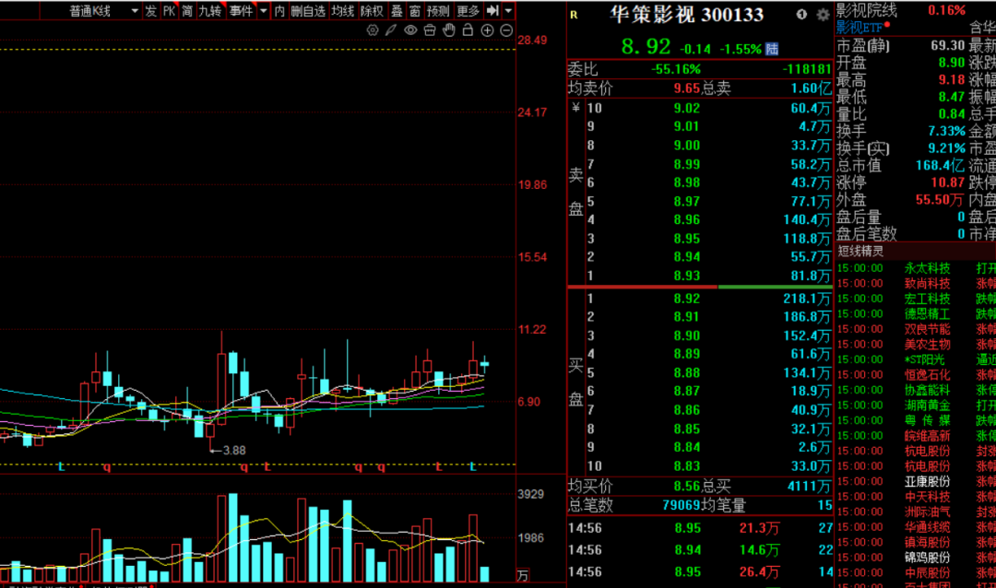Image resolution: width=996 pixels, height=588 pixels.
Task: Open 锦鸡股份 in the 短线精灵 list
Action: [928, 558]
